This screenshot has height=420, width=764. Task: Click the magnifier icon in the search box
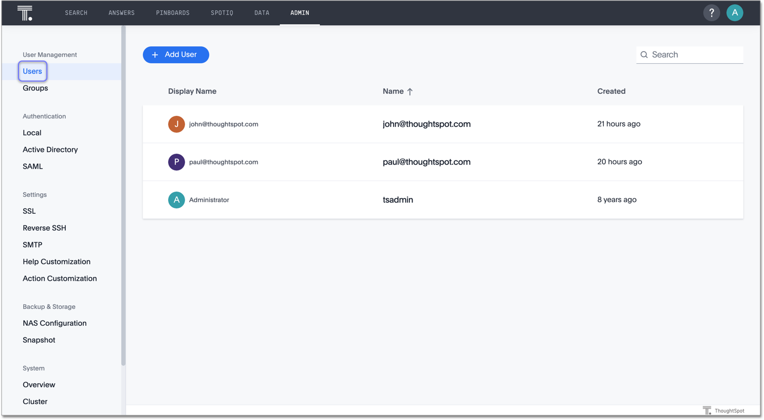[644, 55]
